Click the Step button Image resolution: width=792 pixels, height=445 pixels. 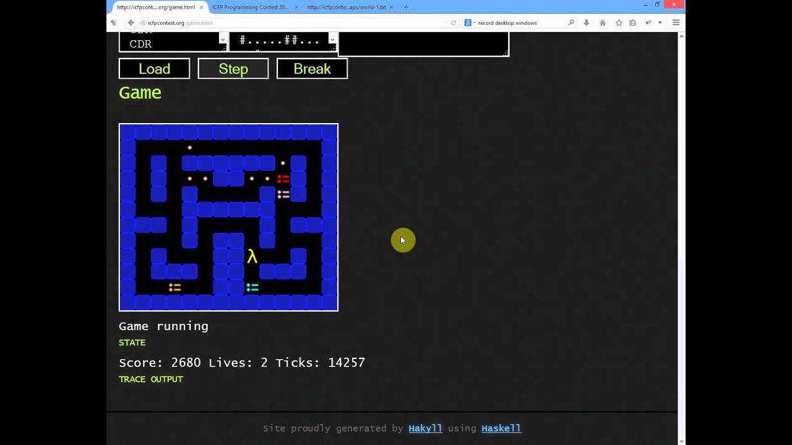pos(233,69)
